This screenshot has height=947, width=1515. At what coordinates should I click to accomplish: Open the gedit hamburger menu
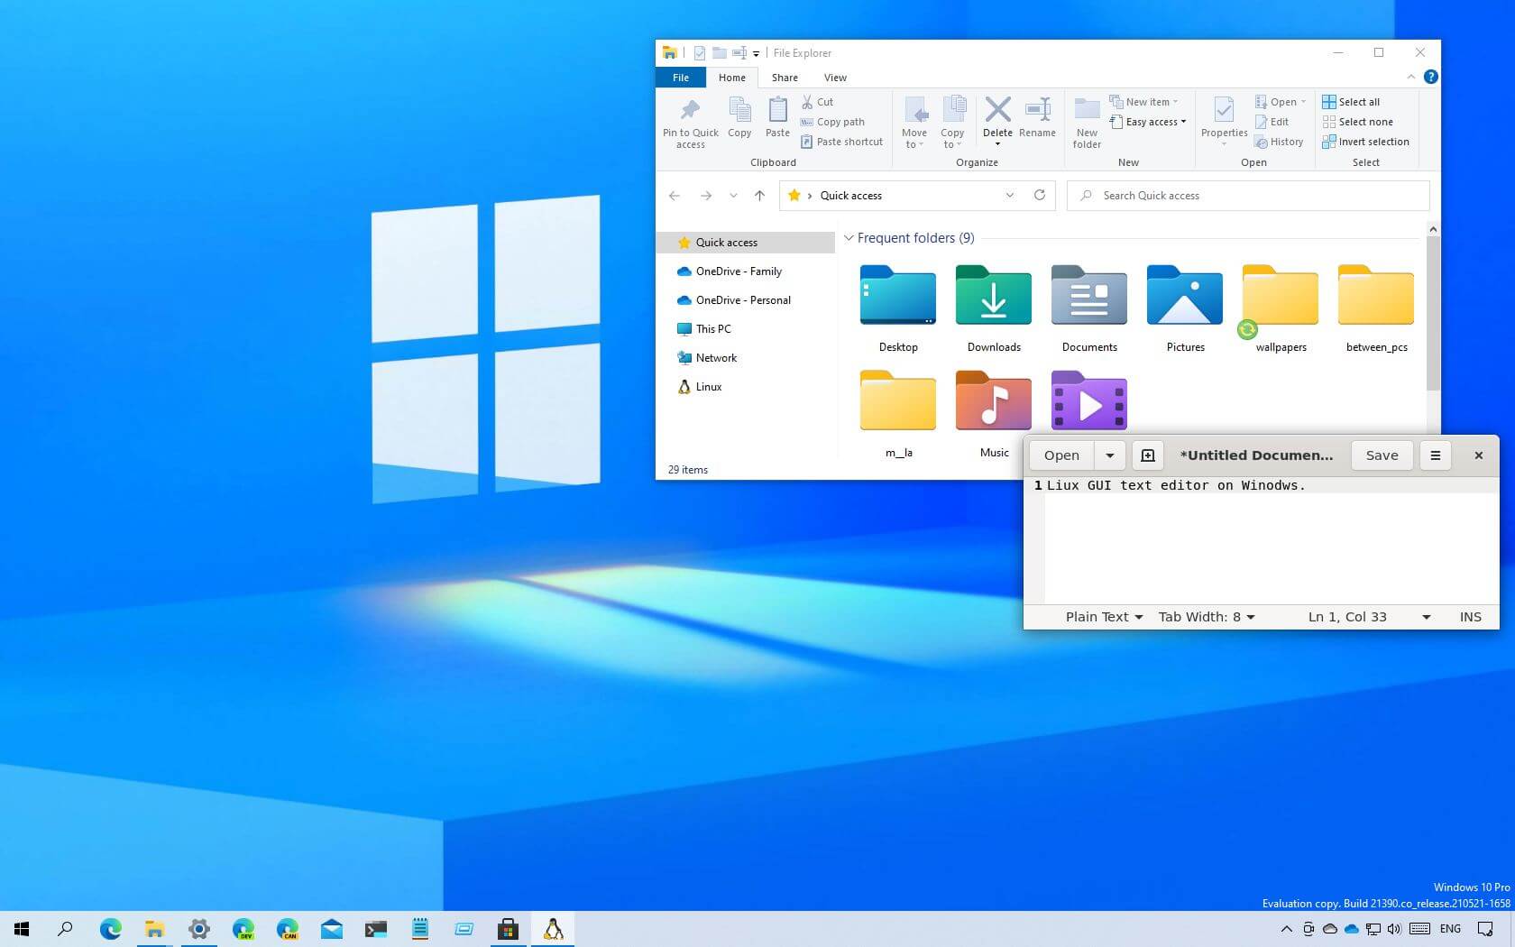(1436, 455)
